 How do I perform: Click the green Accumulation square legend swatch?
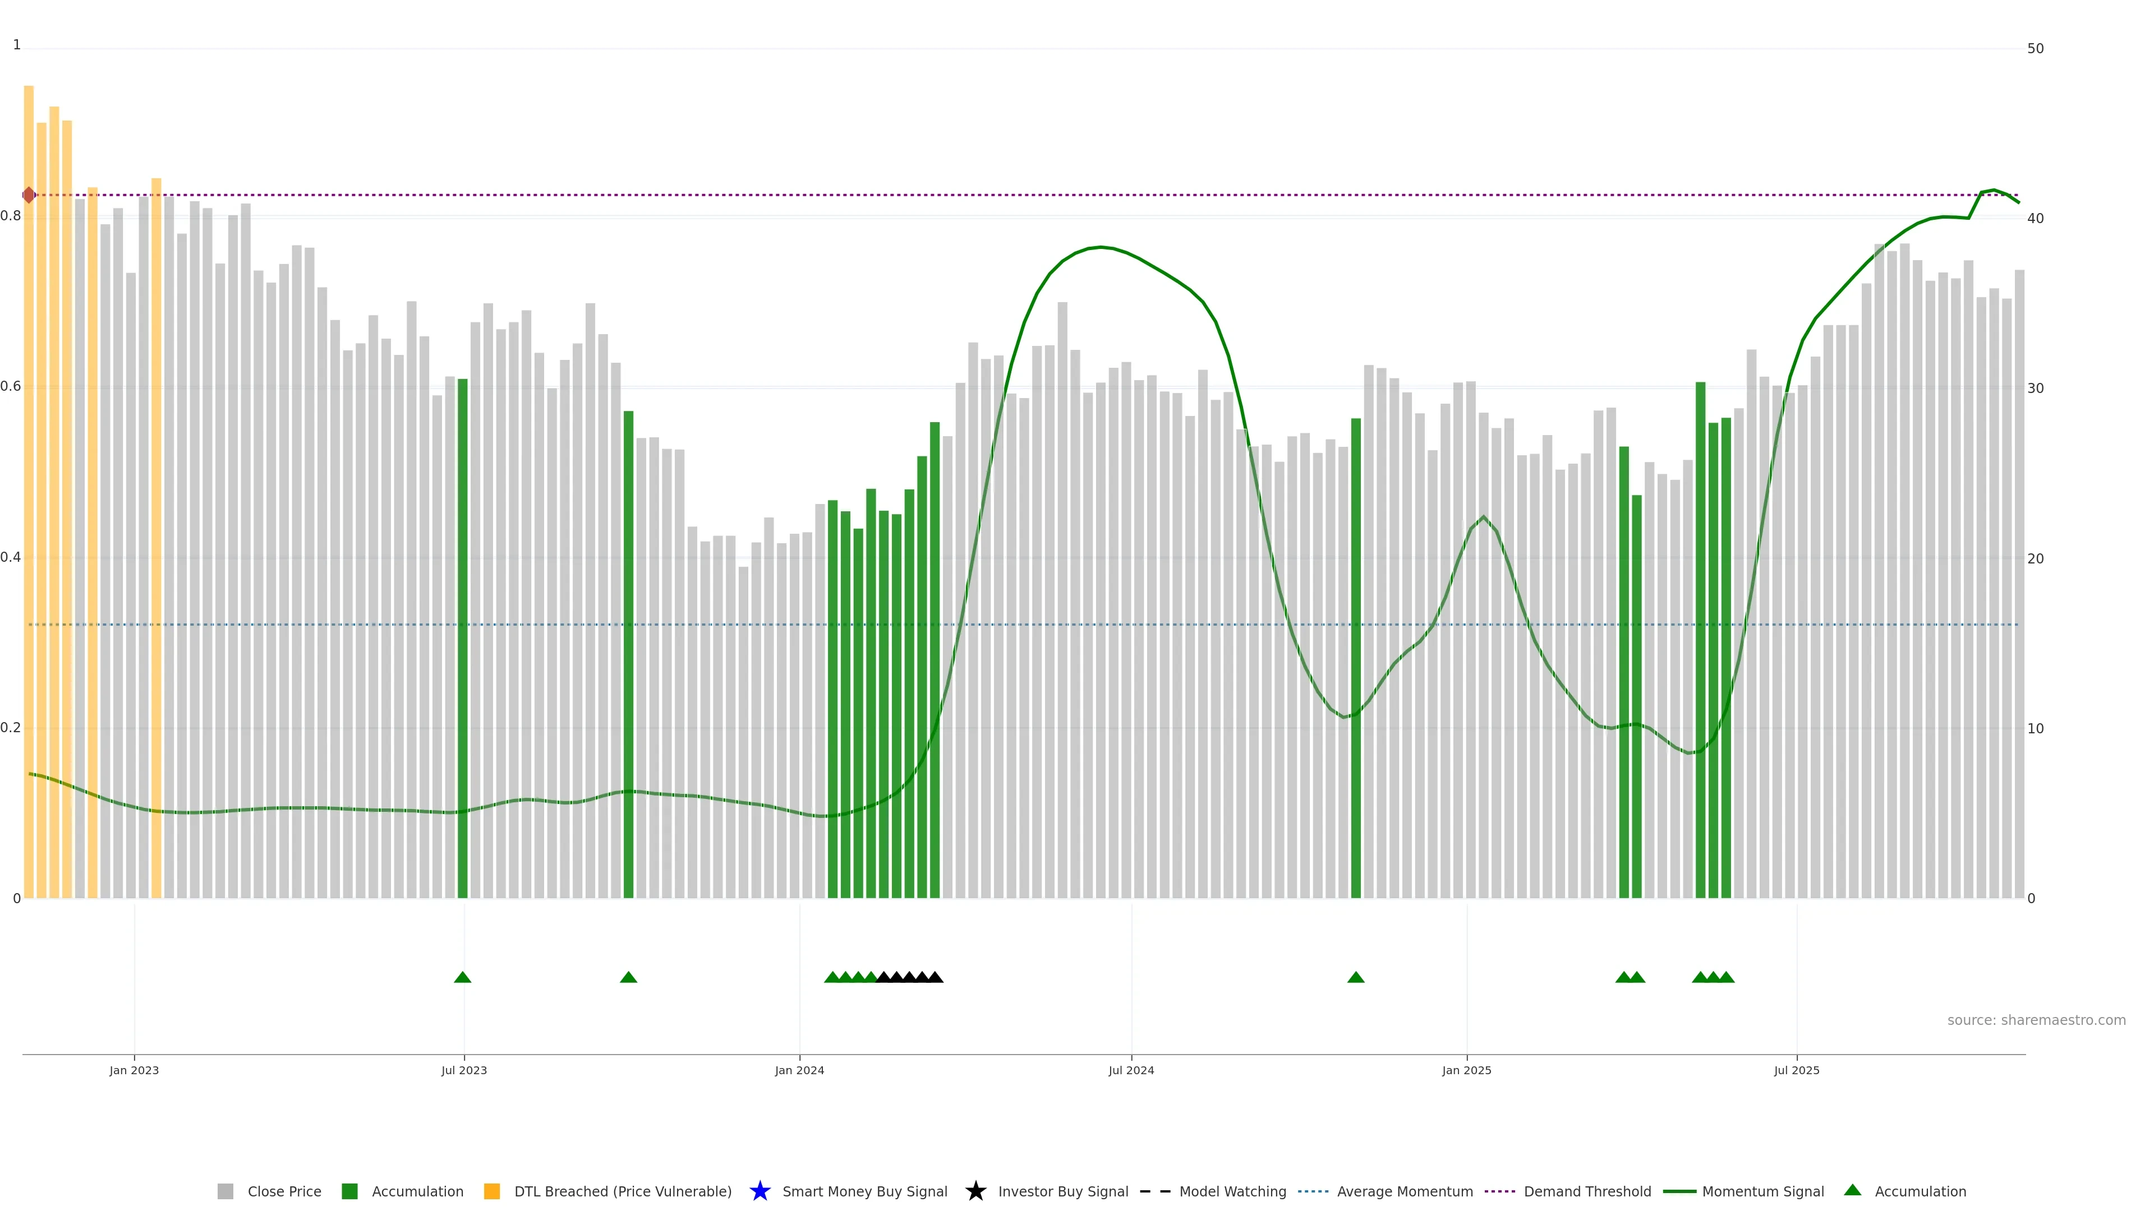pyautogui.click(x=349, y=1191)
